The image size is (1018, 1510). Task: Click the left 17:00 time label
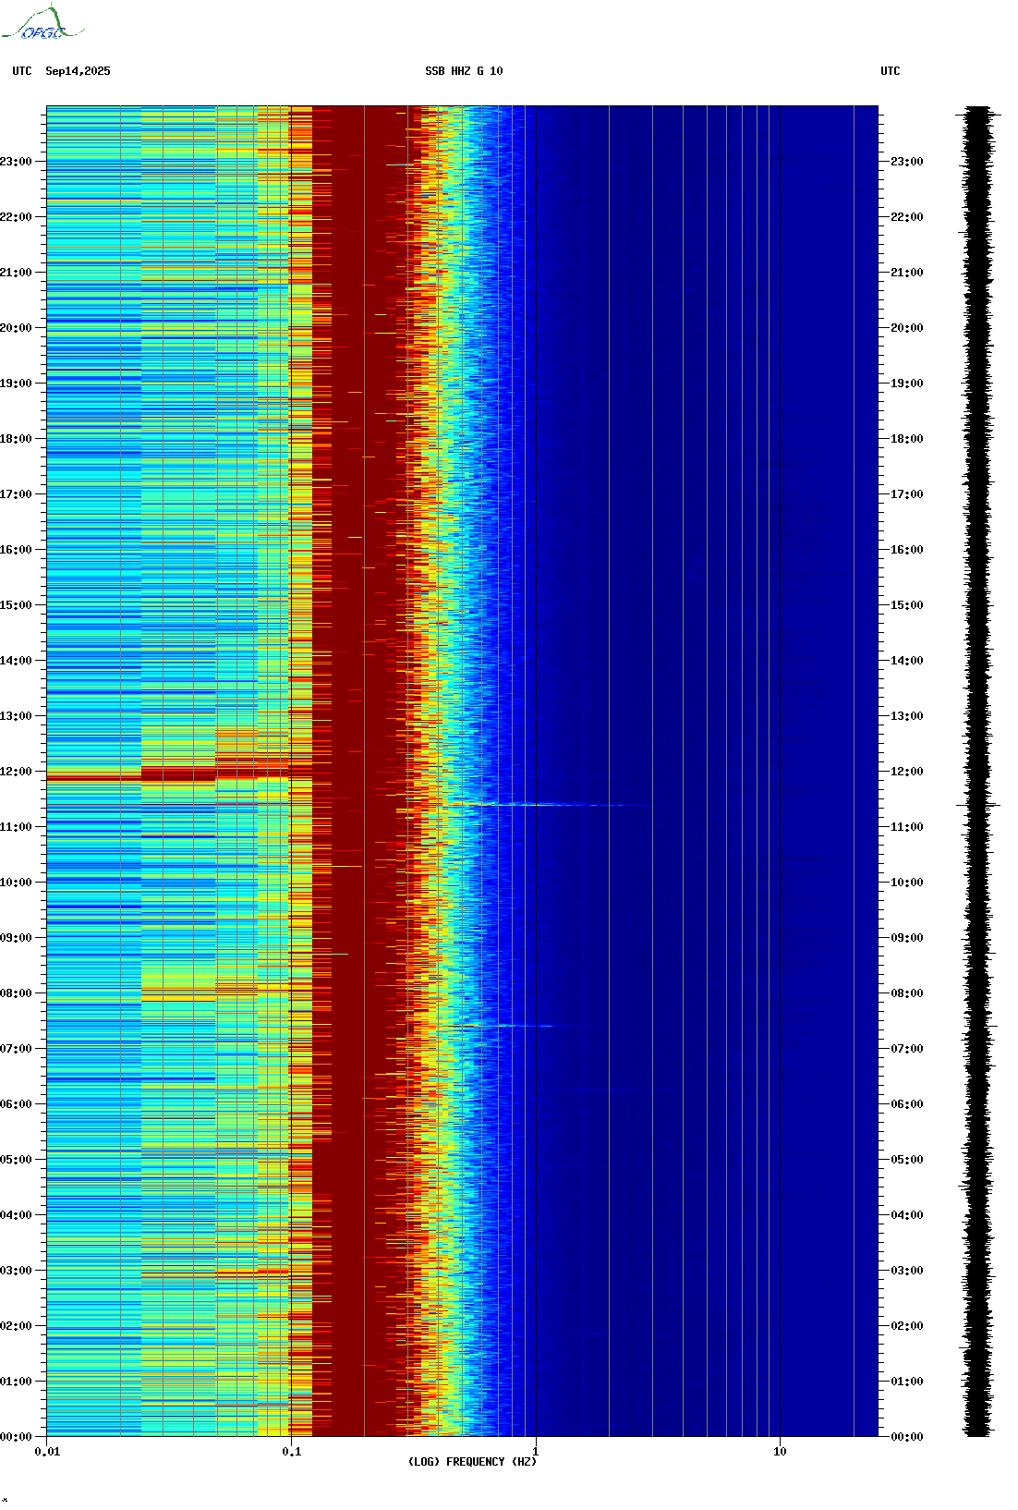16,494
